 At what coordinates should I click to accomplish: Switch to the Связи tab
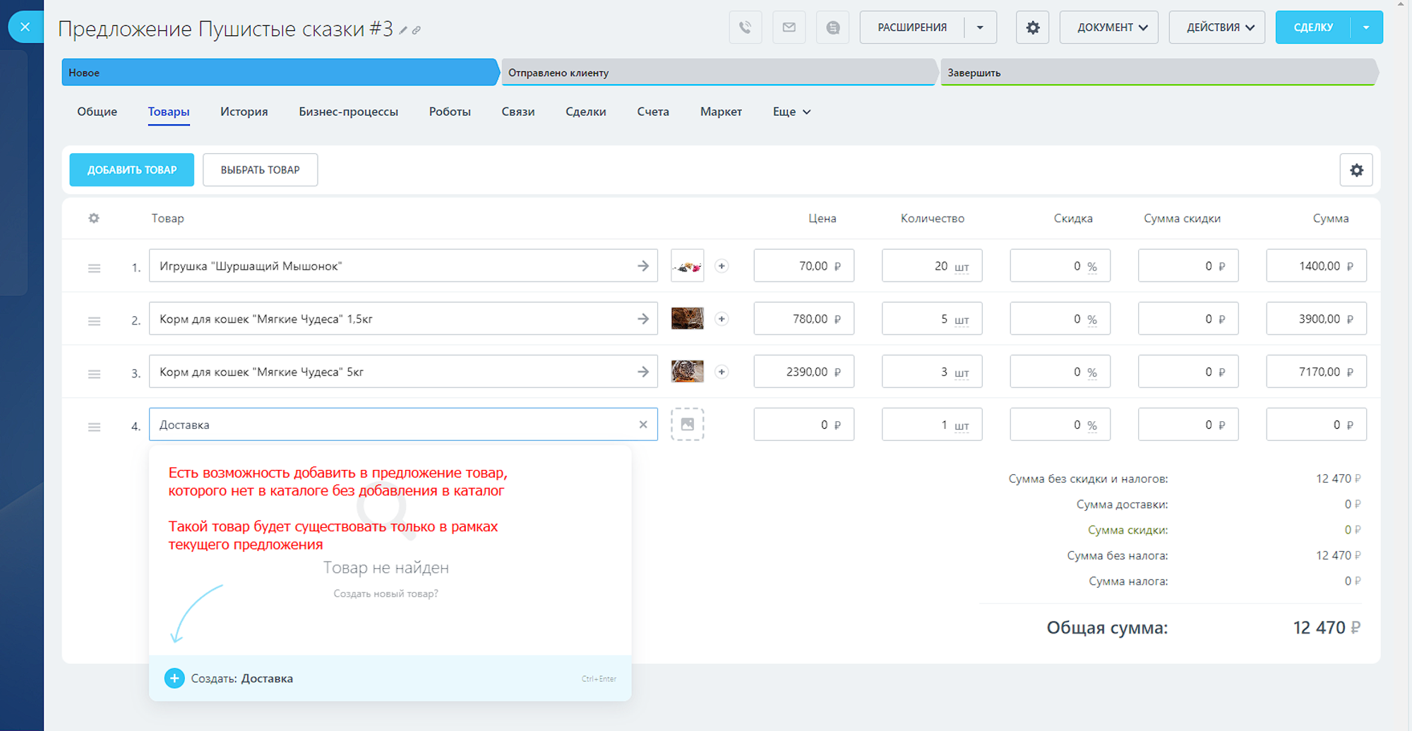[518, 111]
